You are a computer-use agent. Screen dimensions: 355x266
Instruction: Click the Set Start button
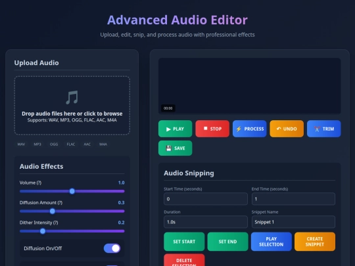(184, 242)
